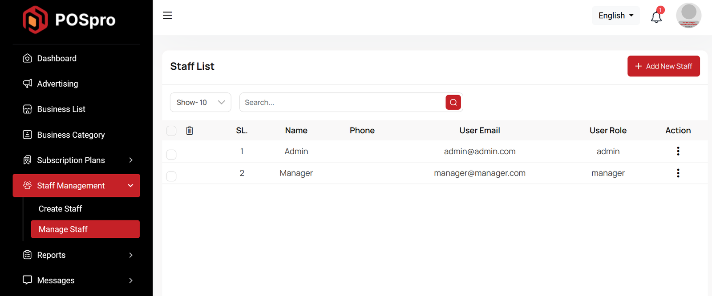
Task: Click the POSpro logo
Action: (x=69, y=20)
